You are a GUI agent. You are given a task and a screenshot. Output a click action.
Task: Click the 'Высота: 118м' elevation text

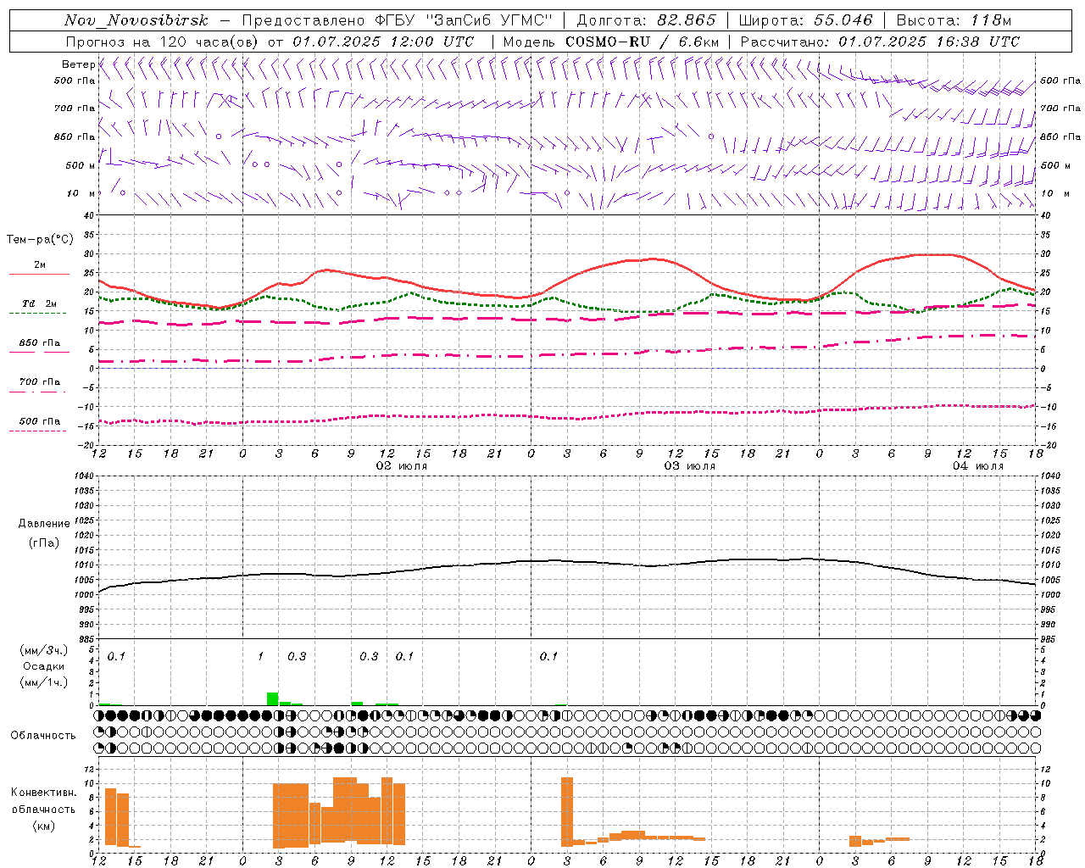click(x=954, y=20)
